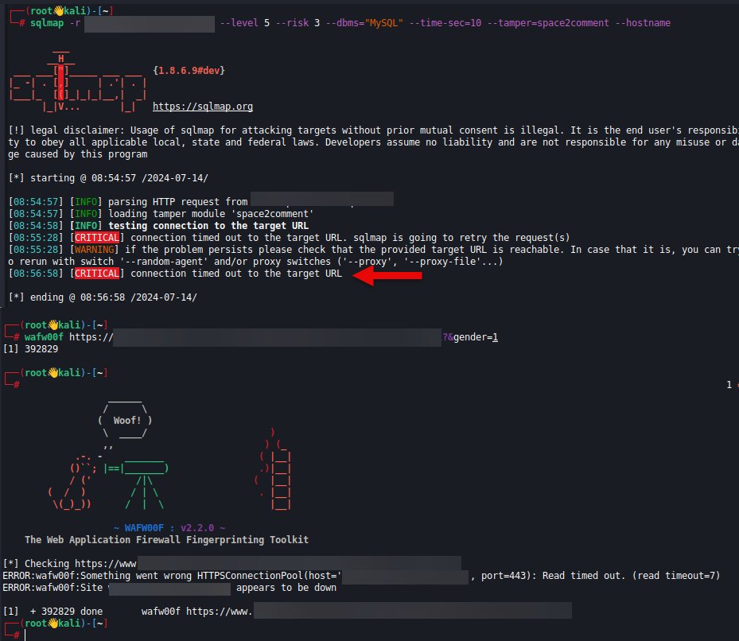Click the '--tamper=space2comment' option text
Viewport: 739px width, 641px height.
pyautogui.click(x=548, y=22)
